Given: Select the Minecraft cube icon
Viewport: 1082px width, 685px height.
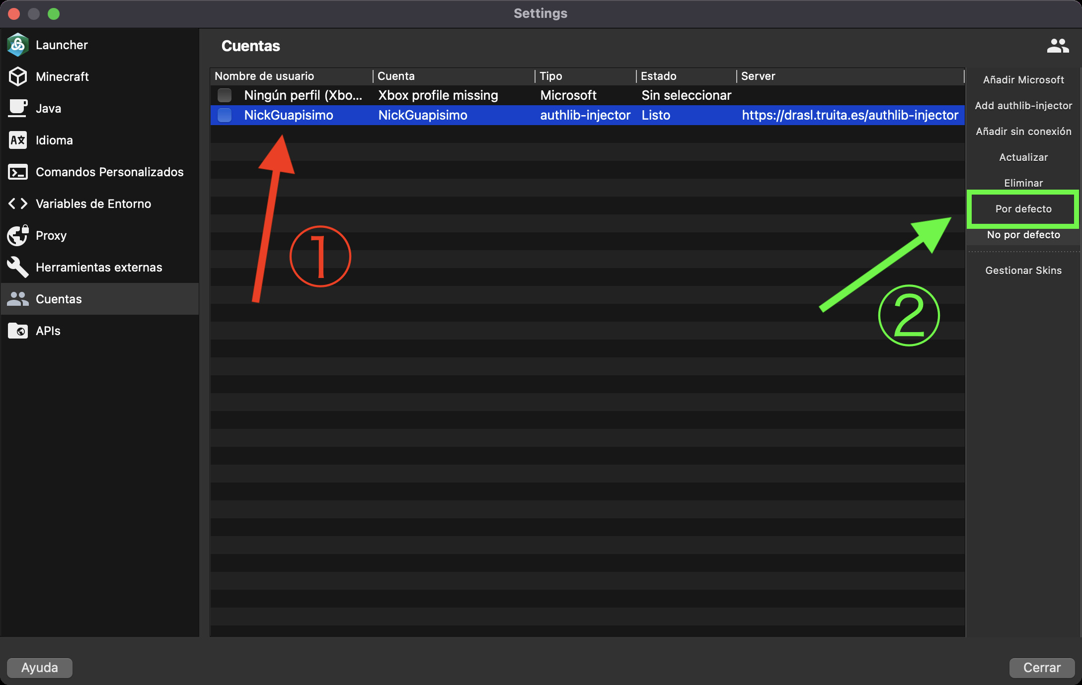Looking at the screenshot, I should tap(18, 77).
